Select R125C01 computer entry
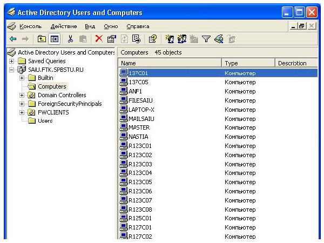324x243 pixels. (140, 218)
